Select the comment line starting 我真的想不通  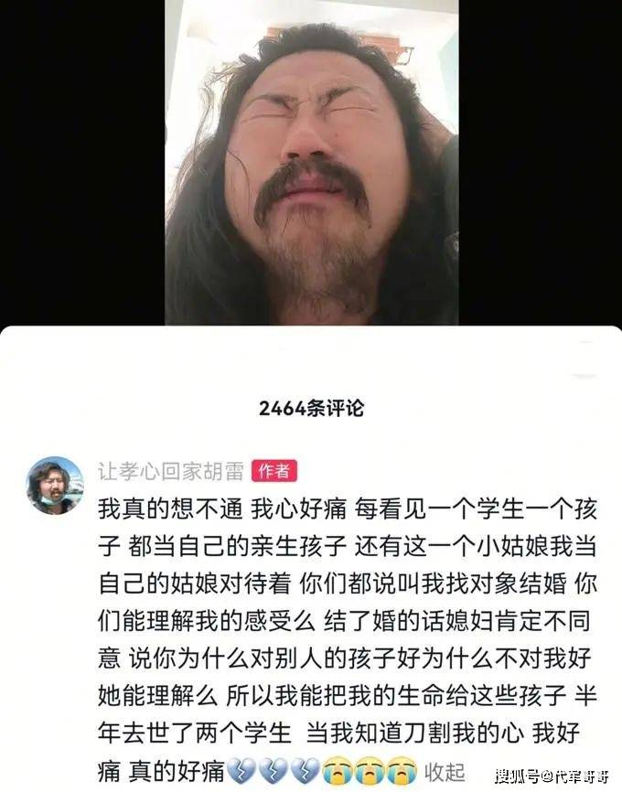348,508
